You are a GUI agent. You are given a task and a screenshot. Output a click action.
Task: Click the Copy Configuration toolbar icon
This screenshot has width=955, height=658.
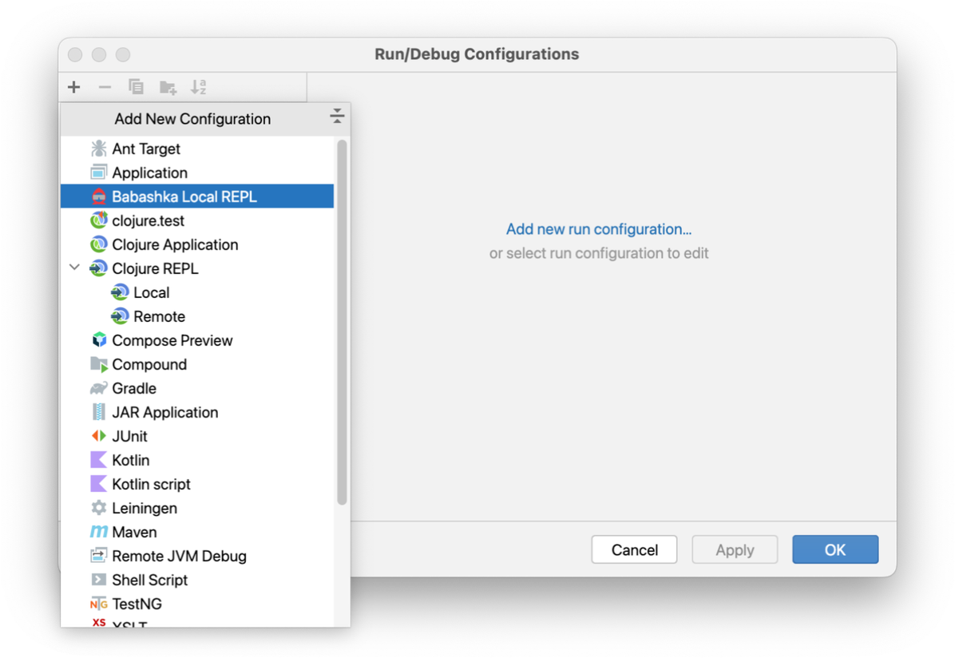tap(136, 87)
